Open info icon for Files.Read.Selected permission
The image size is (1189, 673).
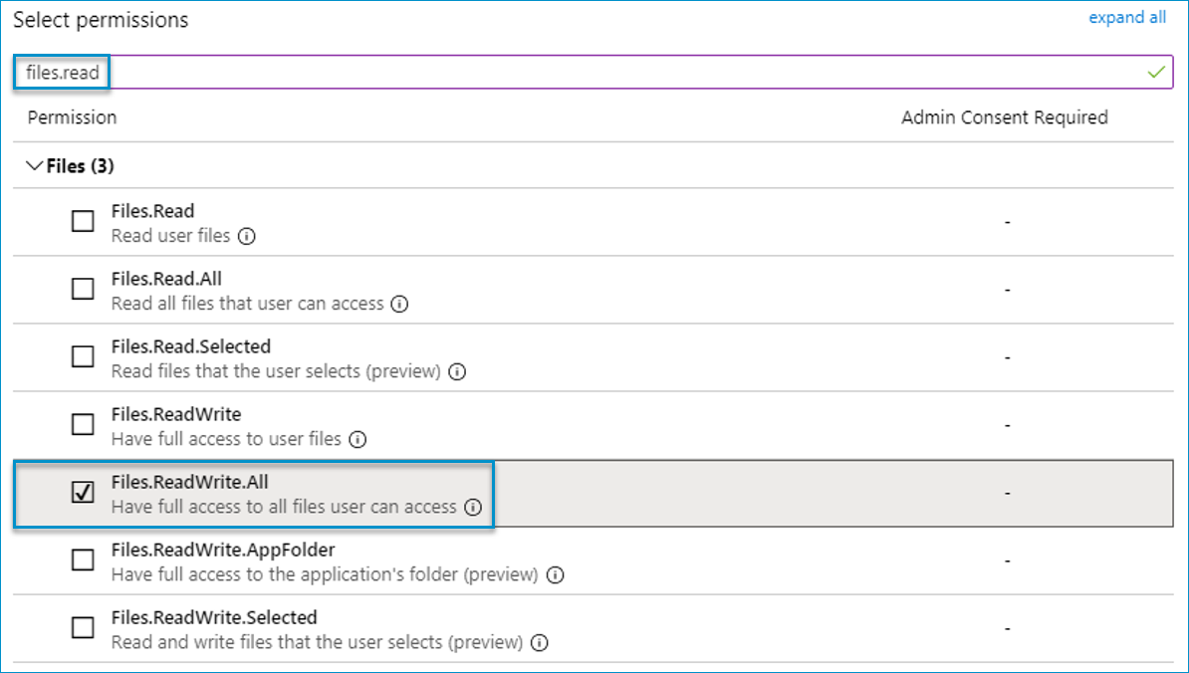tap(457, 372)
